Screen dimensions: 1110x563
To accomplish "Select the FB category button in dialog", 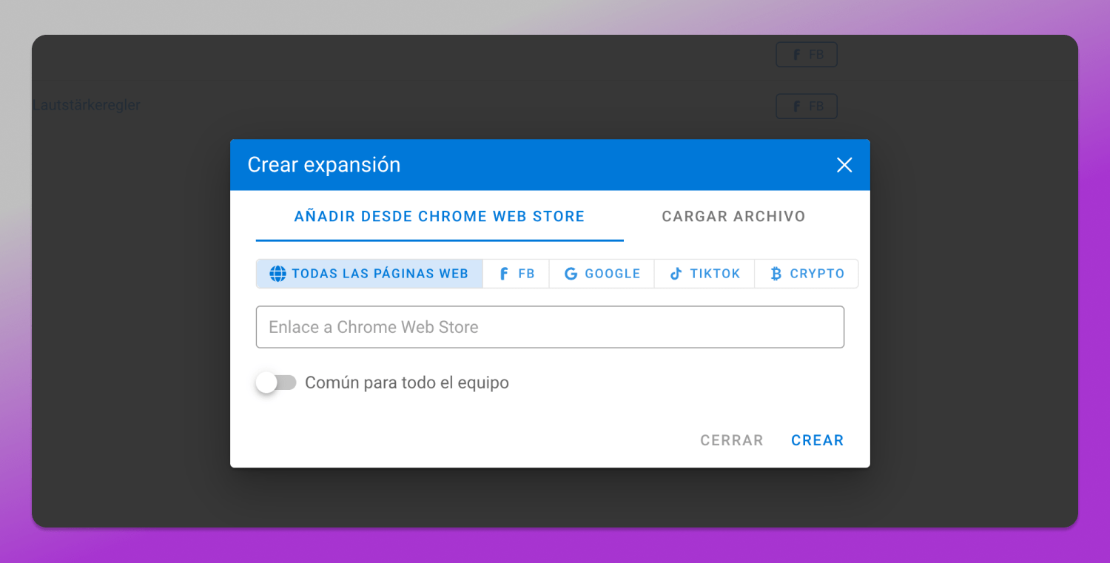I will tap(517, 274).
